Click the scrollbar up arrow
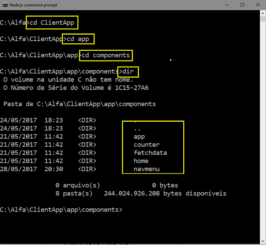Image resolution: width=266 pixels, height=245 pixels. 263,13
